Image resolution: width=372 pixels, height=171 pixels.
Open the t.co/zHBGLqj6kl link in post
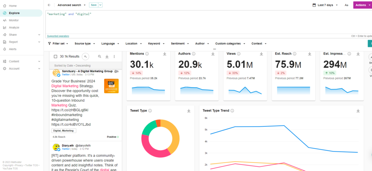(70, 110)
